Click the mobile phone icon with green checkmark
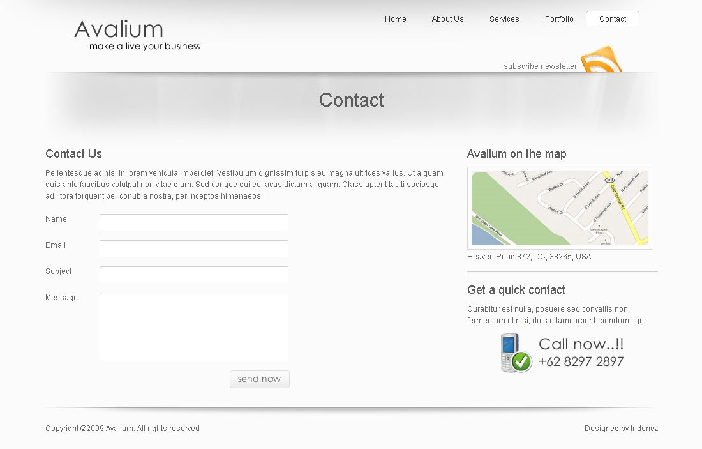702x449 pixels. (516, 353)
